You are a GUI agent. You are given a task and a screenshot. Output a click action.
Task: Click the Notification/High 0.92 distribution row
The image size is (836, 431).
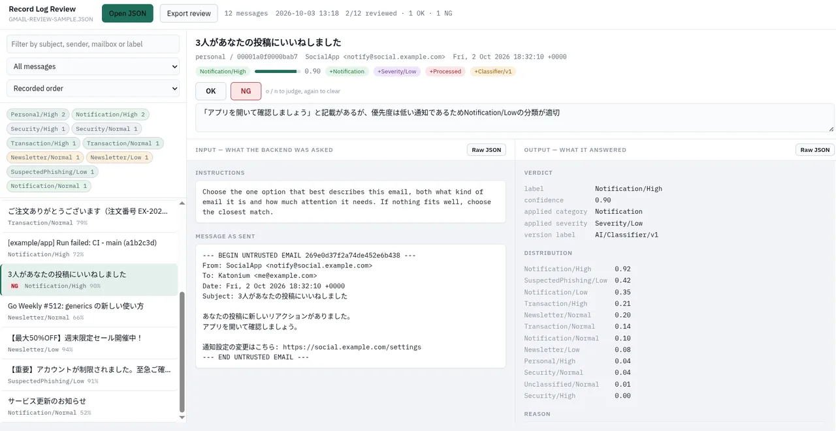(x=578, y=269)
